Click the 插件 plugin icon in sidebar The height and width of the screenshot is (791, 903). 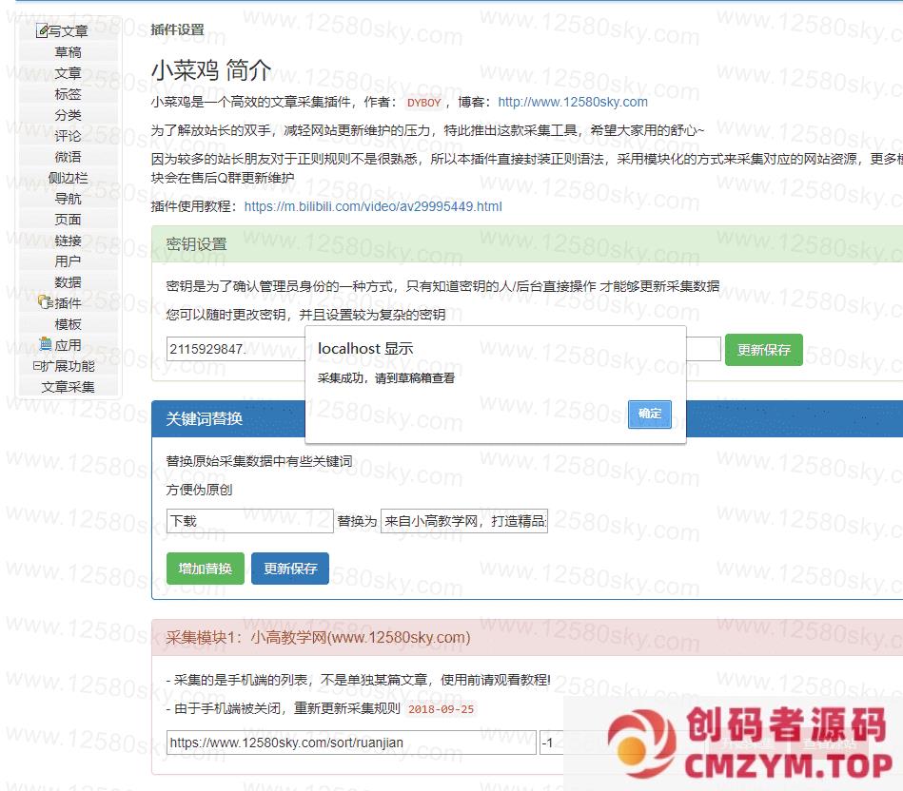pyautogui.click(x=44, y=303)
